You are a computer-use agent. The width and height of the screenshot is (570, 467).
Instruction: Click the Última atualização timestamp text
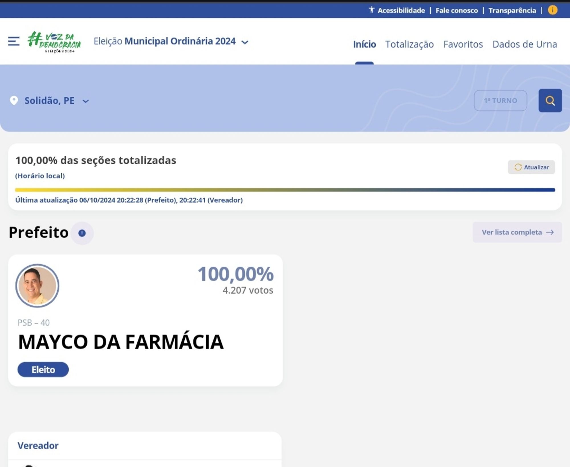click(129, 200)
